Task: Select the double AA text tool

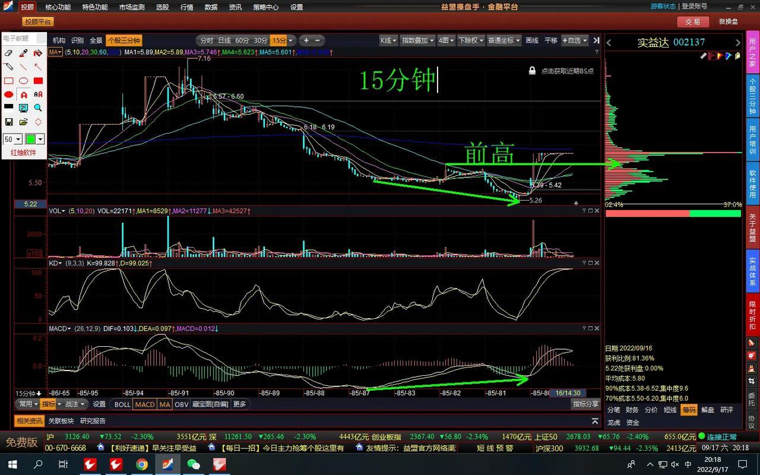Action: pos(38,94)
